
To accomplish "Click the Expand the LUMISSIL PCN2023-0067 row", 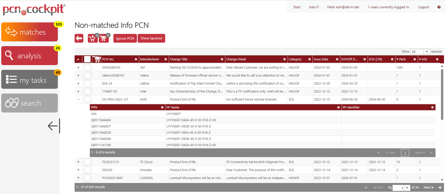I will 78,178.
